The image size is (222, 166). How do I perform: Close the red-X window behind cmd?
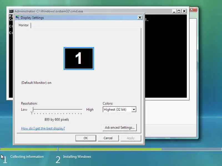(193, 10)
